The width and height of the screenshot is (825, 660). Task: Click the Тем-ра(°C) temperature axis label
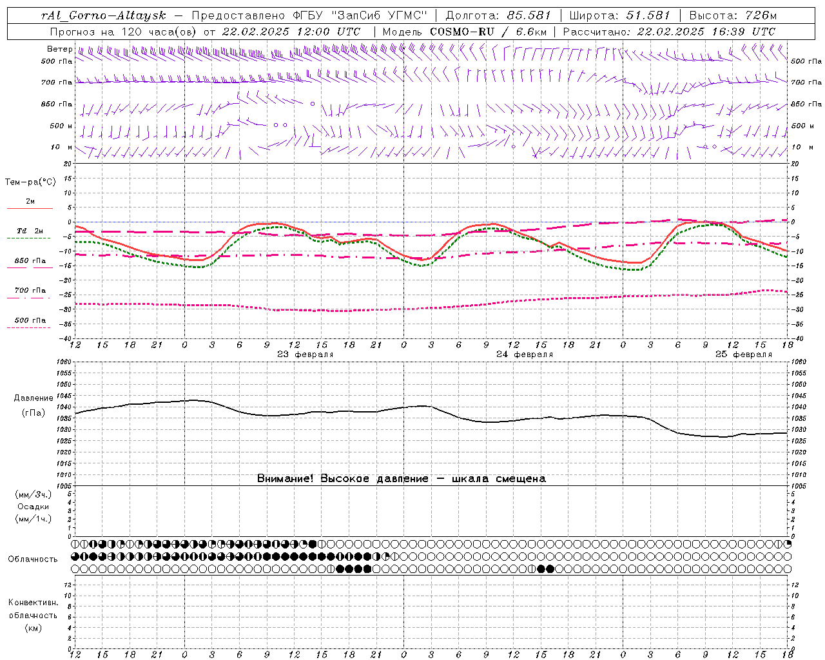[x=30, y=182]
